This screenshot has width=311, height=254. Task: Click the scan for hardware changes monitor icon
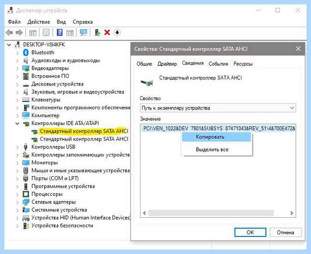tap(83, 33)
